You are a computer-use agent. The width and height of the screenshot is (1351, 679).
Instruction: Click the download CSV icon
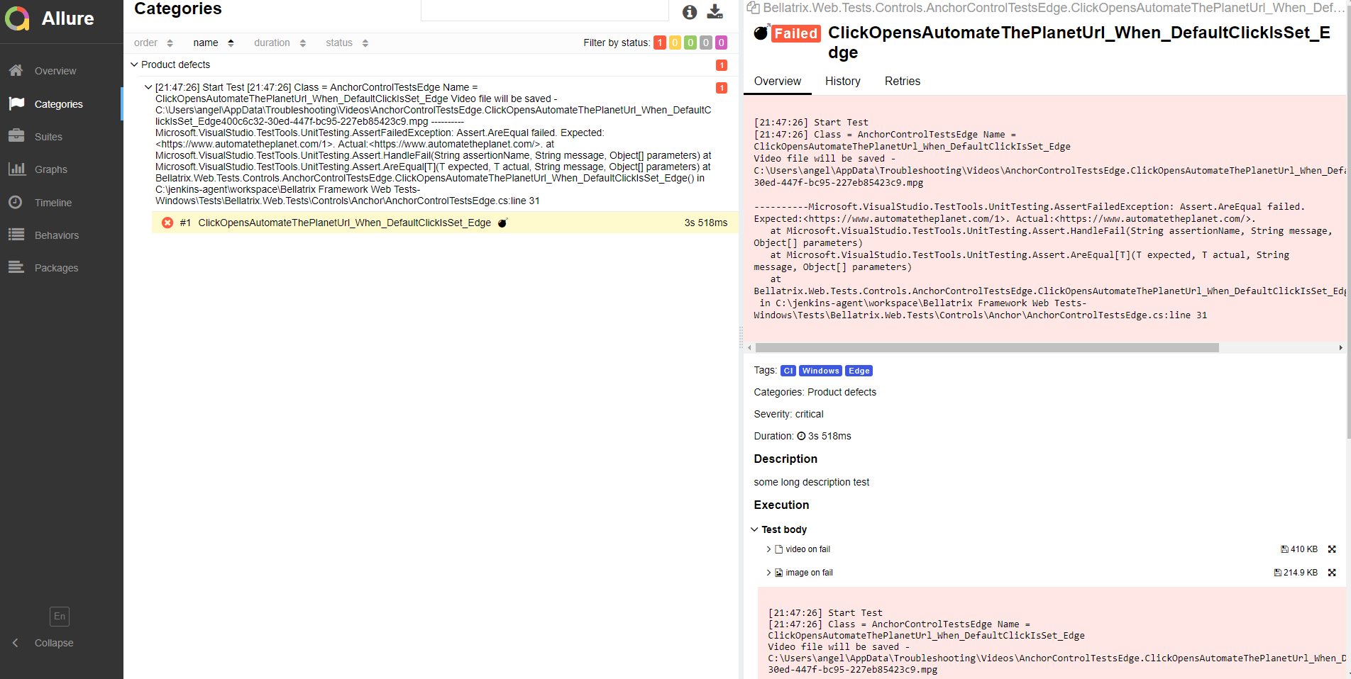click(x=715, y=12)
